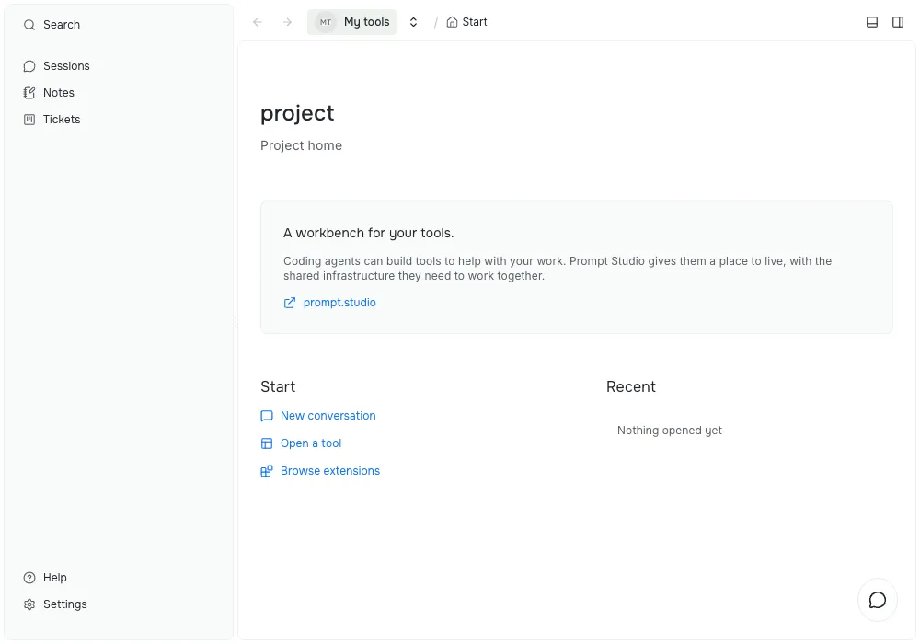Expand the workspace switcher chevrons
Screen dimensions: 920x644
pyautogui.click(x=414, y=22)
